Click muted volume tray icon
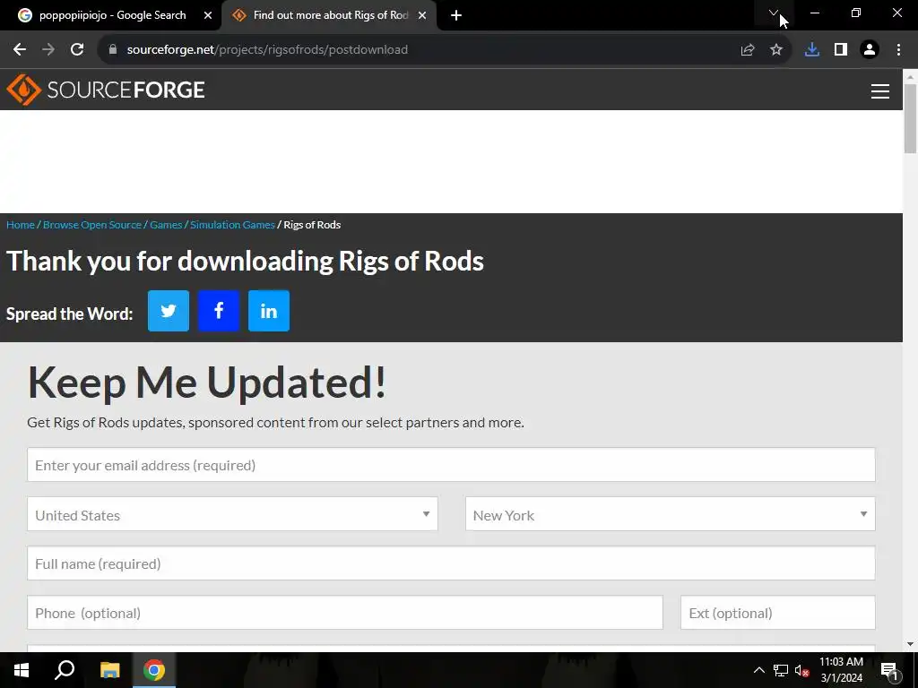The height and width of the screenshot is (688, 918). (802, 670)
